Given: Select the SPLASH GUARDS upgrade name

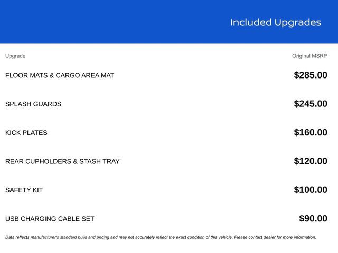Looking at the screenshot, I should click(33, 104).
